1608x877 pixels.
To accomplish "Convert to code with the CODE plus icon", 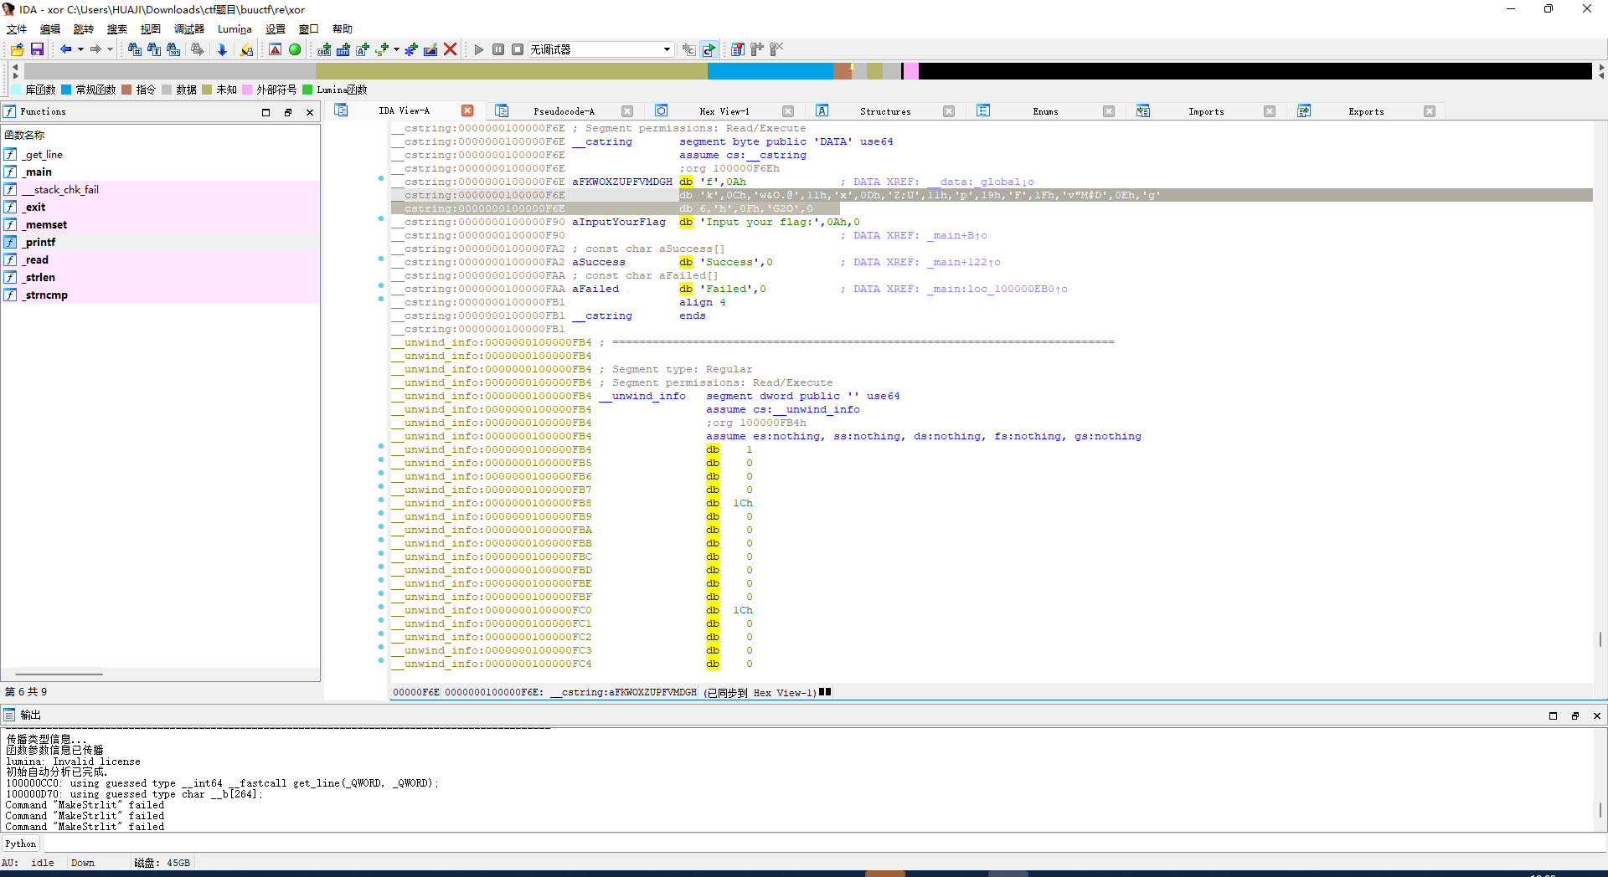I will [x=324, y=49].
